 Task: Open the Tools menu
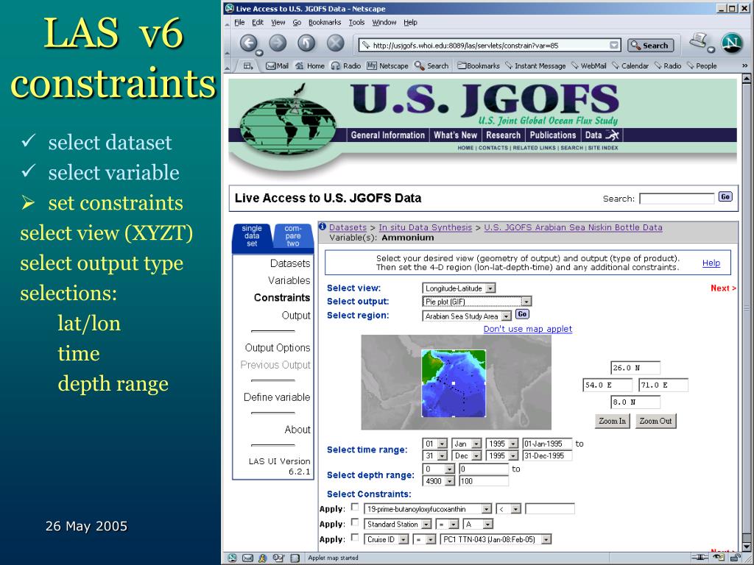pos(357,23)
